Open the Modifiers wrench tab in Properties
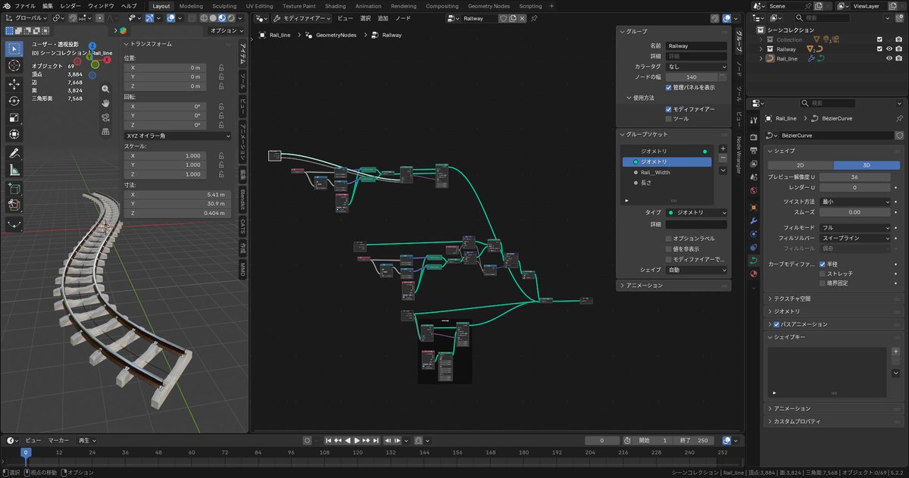The width and height of the screenshot is (909, 478). click(x=753, y=220)
